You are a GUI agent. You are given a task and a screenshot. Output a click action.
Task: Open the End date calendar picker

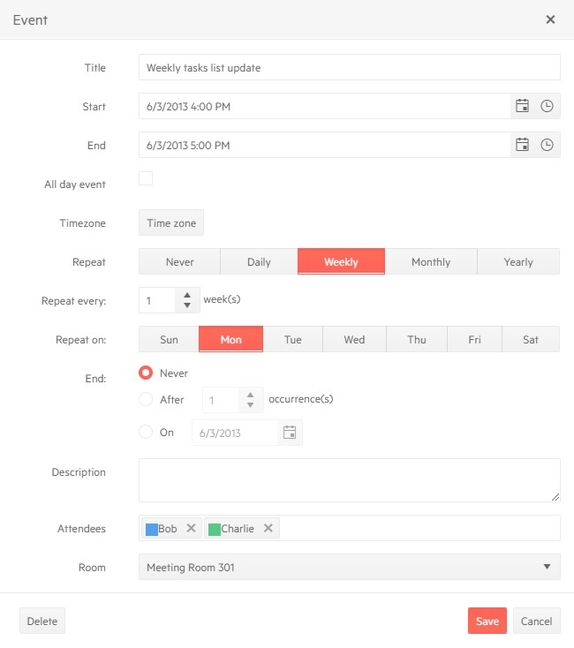point(522,145)
